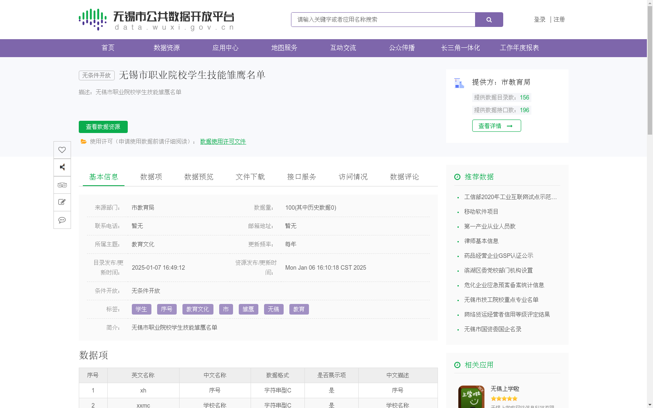Viewport: 653px width, 408px height.
Task: Open the 移动软件项目 recommended link
Action: [481, 212]
